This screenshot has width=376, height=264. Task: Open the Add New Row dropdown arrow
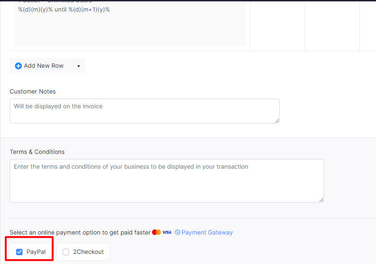[x=79, y=66]
